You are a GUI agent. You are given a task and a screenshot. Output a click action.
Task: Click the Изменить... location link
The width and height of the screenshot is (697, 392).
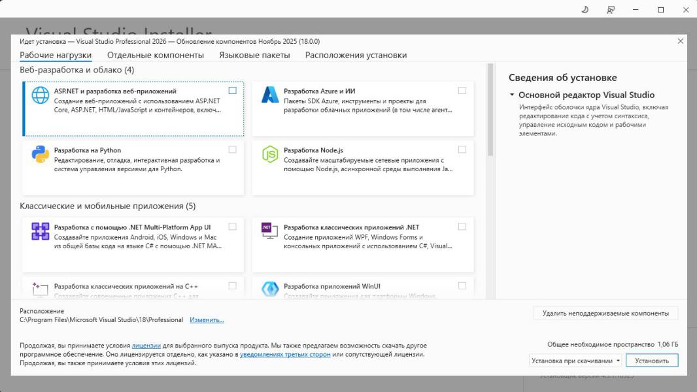click(x=207, y=320)
